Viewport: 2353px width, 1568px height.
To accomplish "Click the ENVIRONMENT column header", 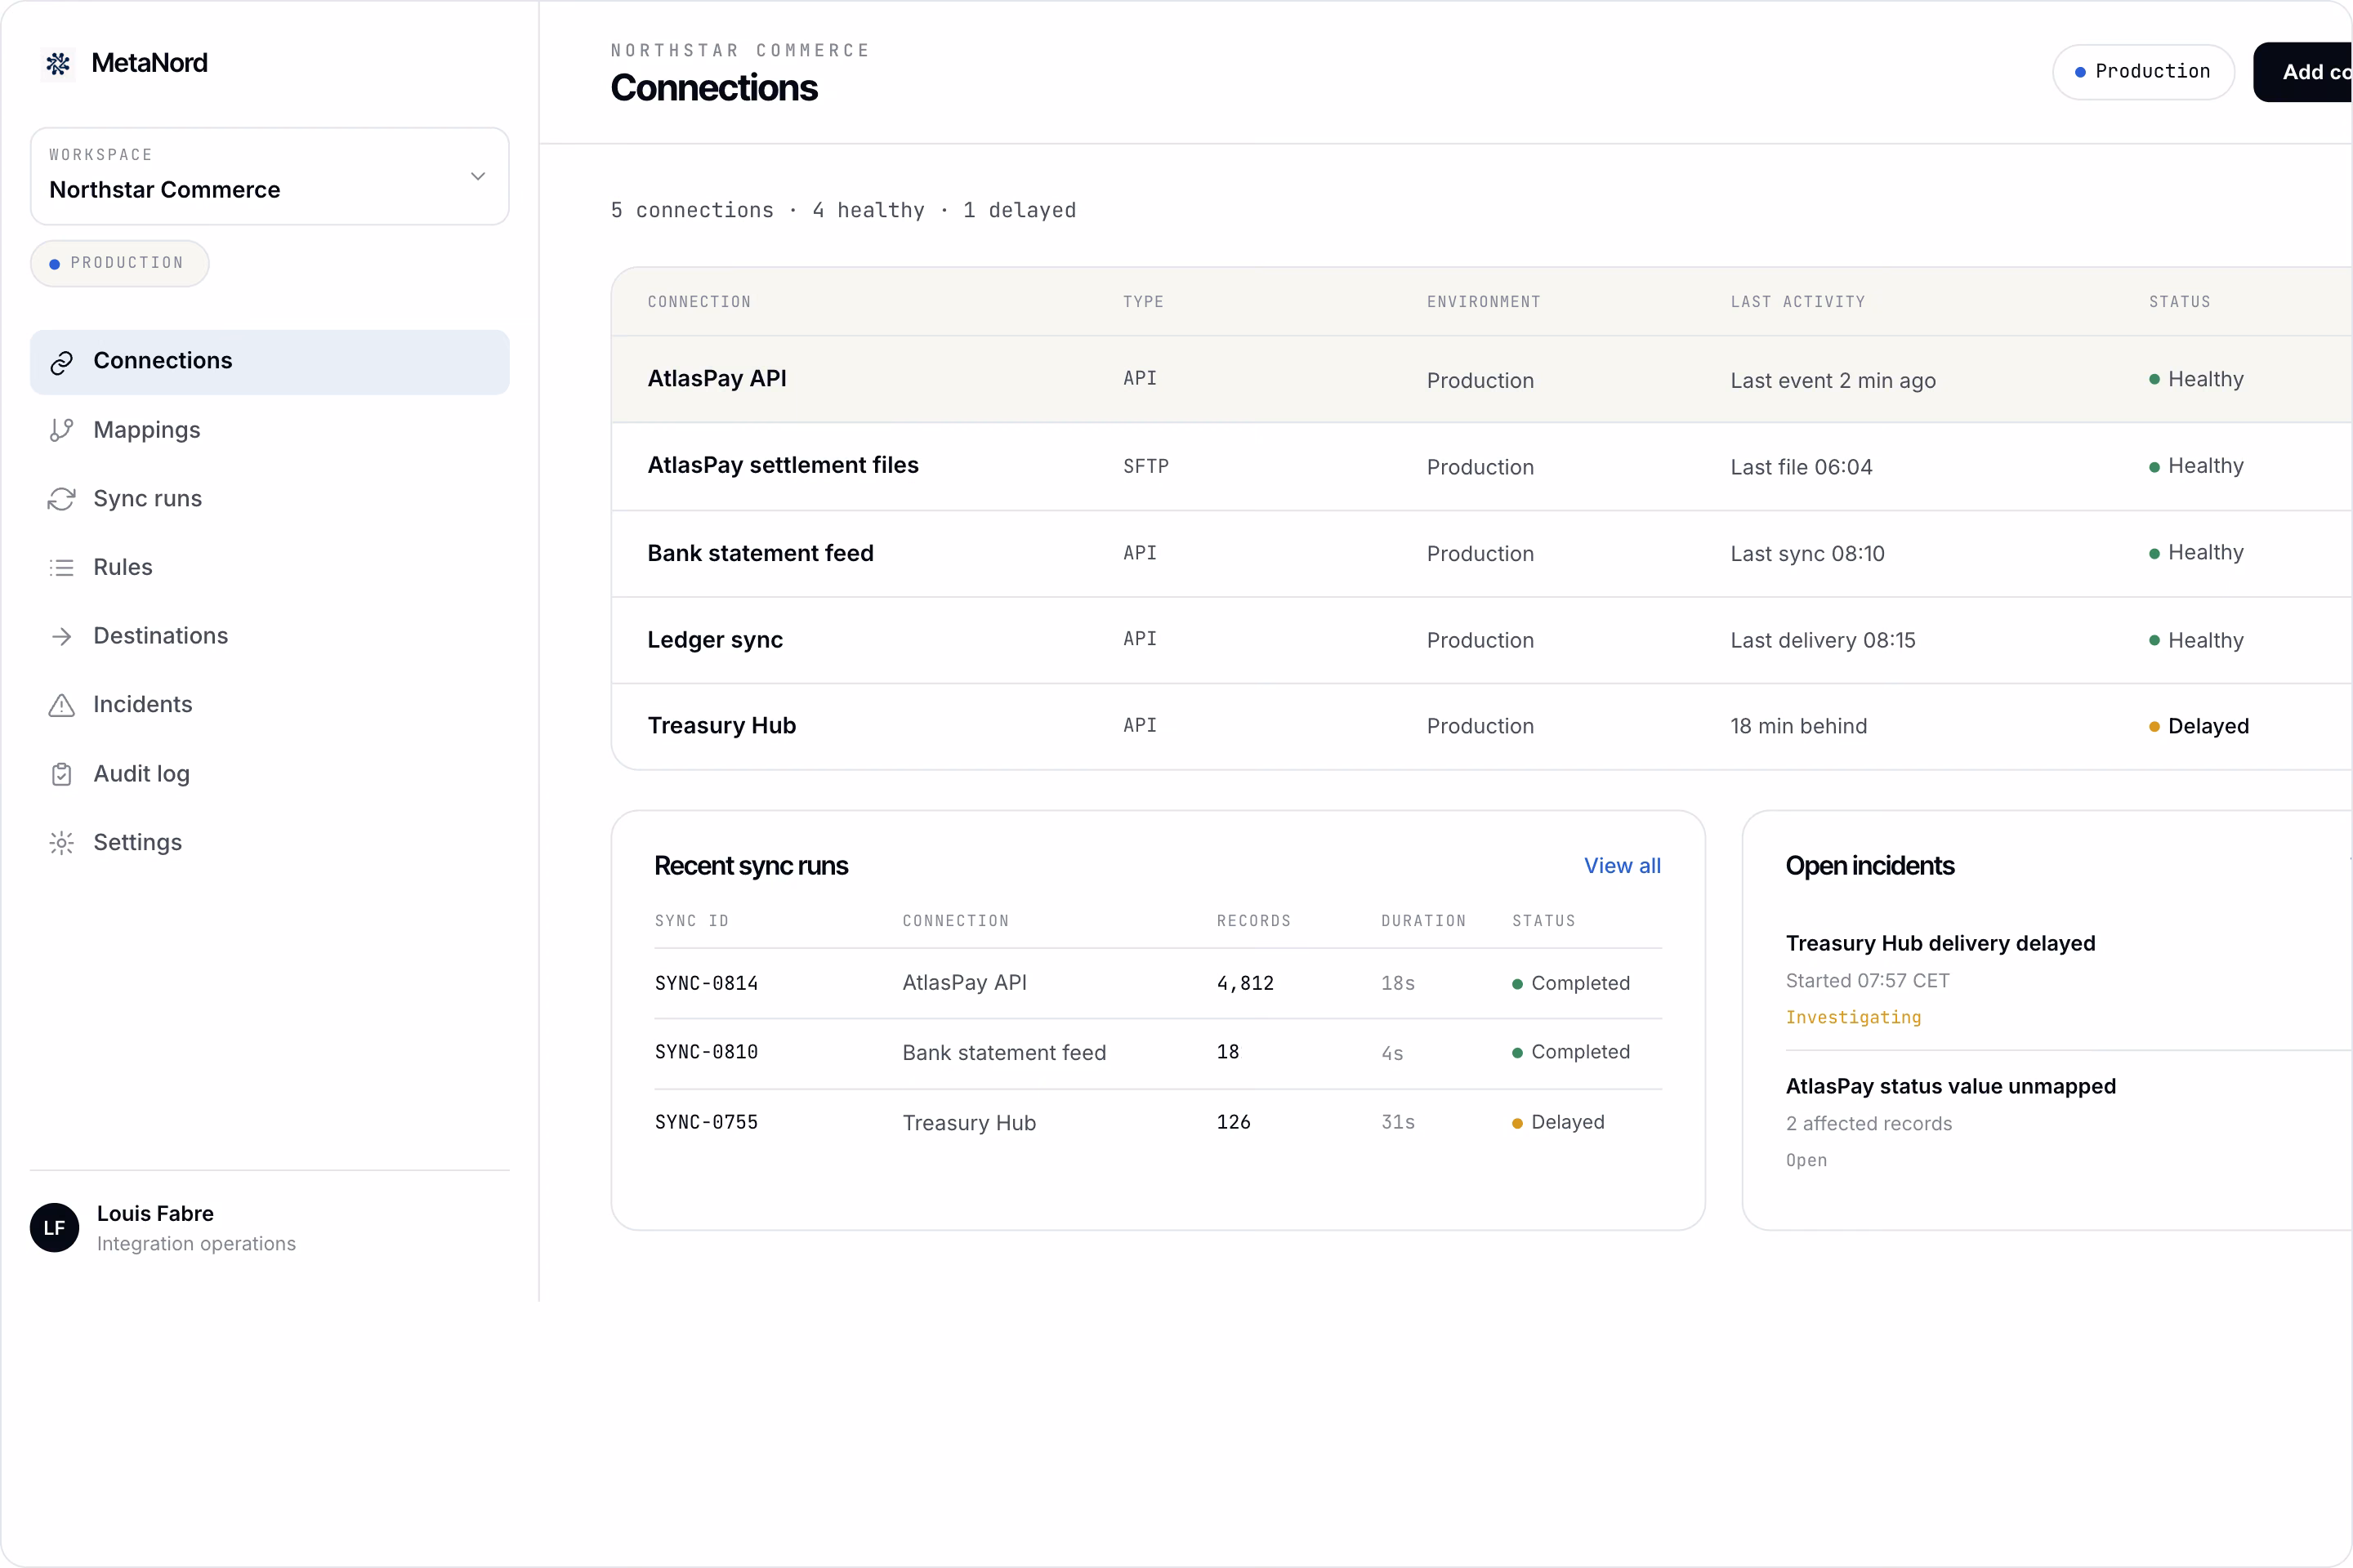I will tap(1483, 302).
